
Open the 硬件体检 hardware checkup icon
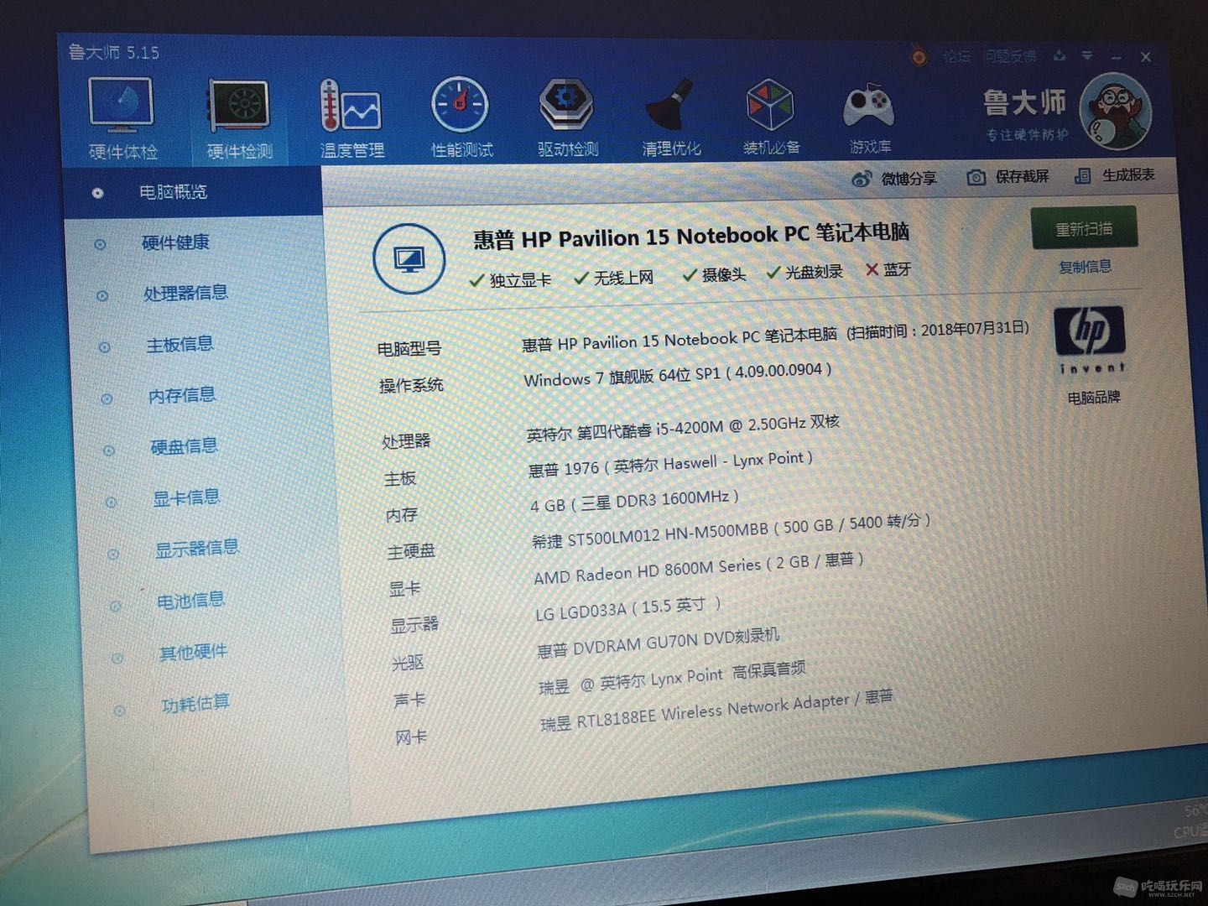coord(122,117)
